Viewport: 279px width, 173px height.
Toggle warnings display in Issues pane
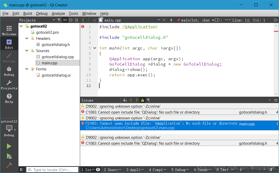143,100
